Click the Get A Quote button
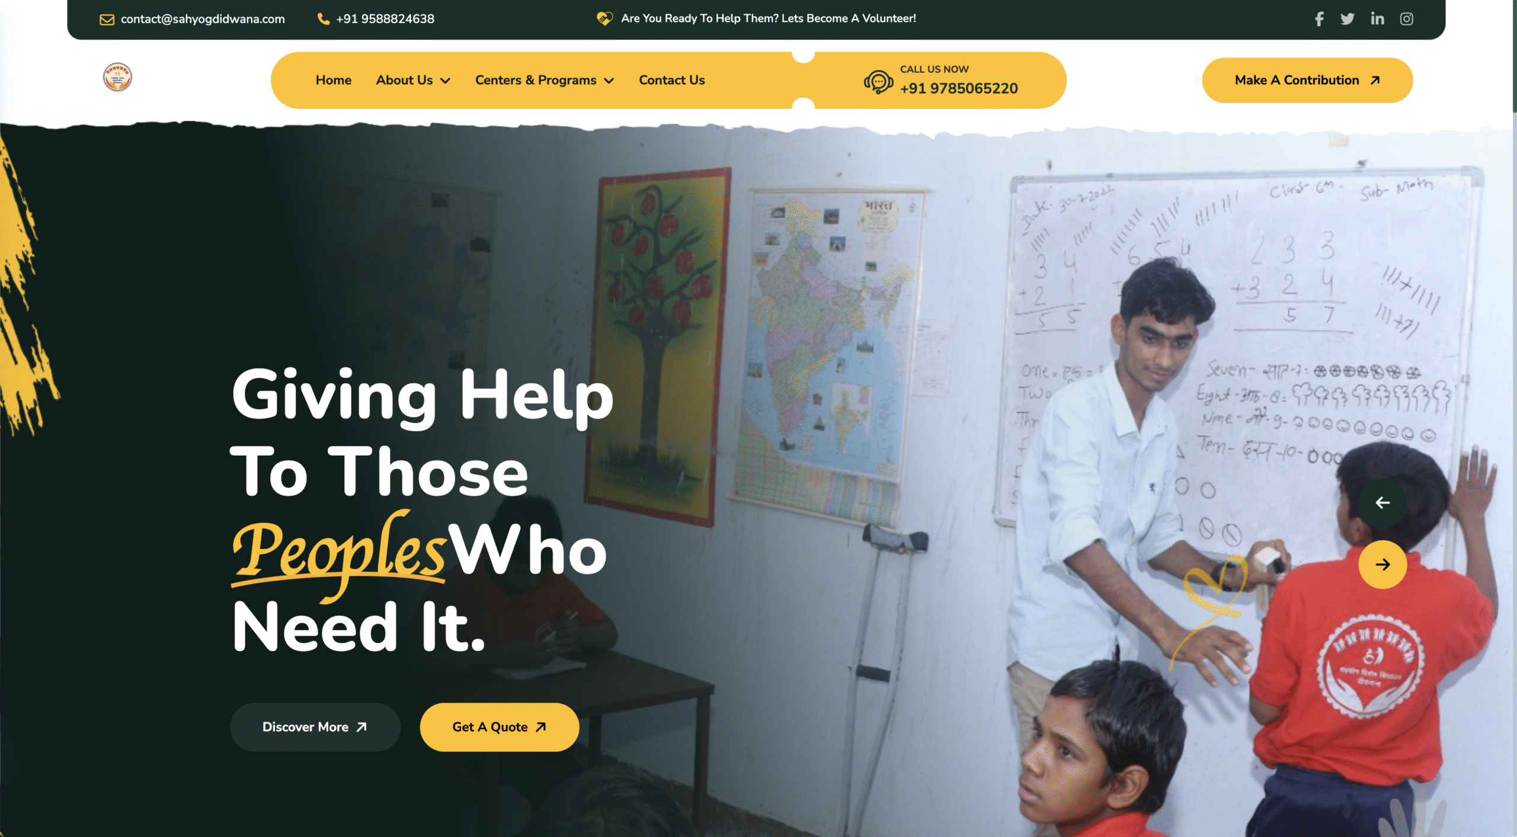This screenshot has width=1517, height=837. click(x=499, y=727)
